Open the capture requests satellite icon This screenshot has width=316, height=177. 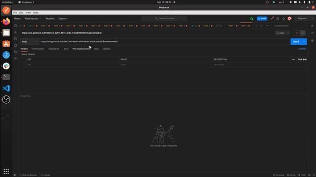point(272,18)
